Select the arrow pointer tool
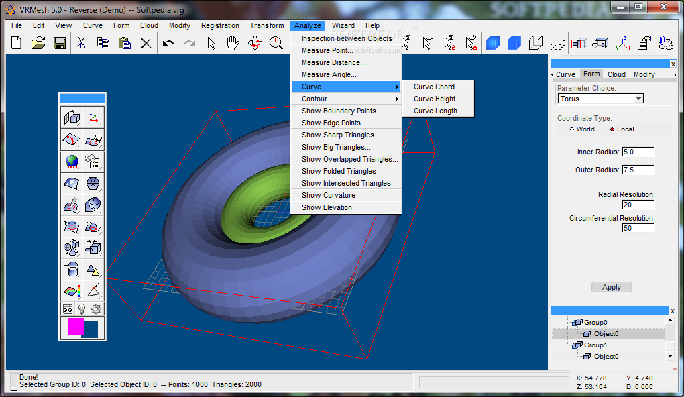This screenshot has height=397, width=684. pos(211,43)
